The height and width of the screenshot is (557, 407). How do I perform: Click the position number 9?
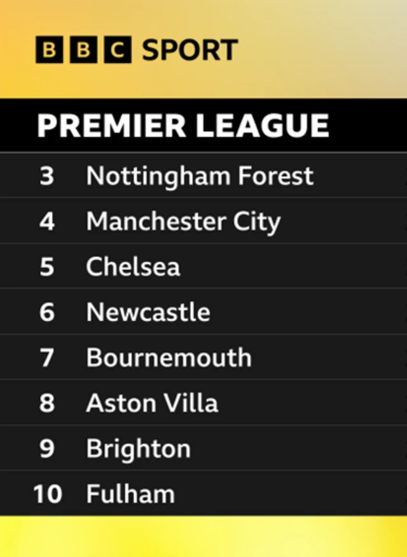47,449
